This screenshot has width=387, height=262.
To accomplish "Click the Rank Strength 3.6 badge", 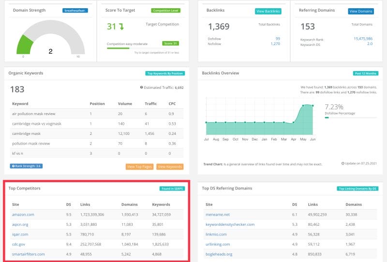I will 26,166.
